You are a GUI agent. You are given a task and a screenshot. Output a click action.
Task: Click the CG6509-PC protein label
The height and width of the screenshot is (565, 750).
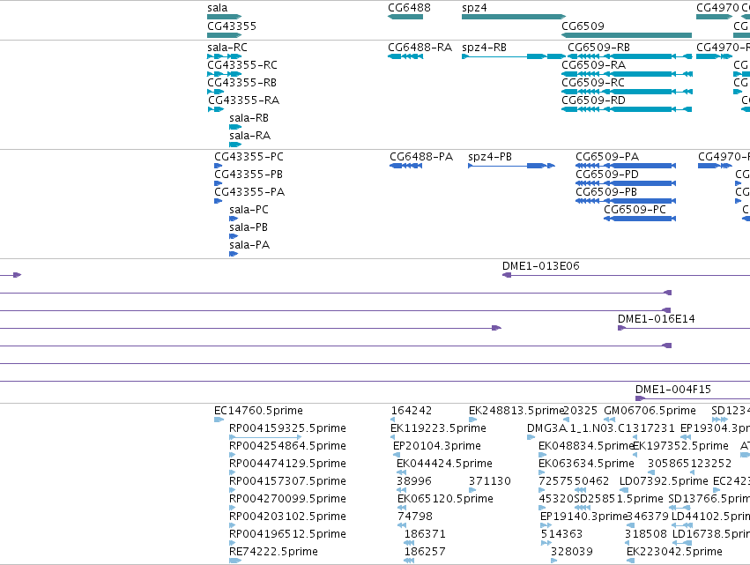(x=635, y=210)
